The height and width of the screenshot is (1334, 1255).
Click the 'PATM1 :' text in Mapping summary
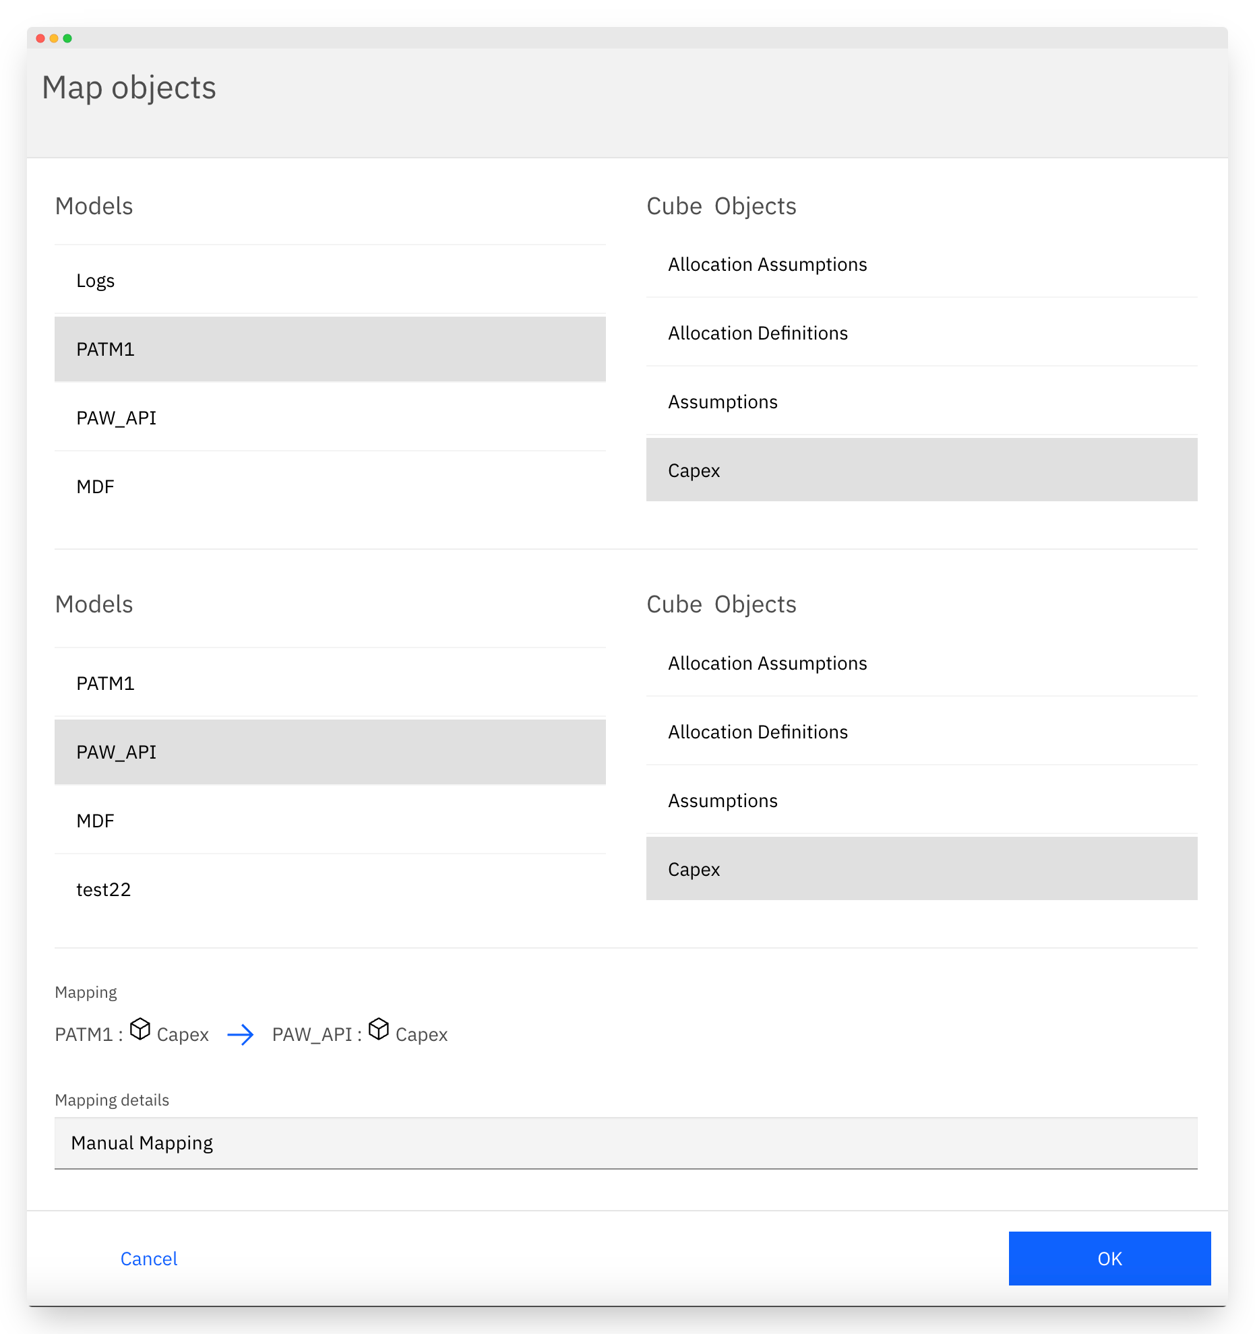pyautogui.click(x=89, y=1034)
